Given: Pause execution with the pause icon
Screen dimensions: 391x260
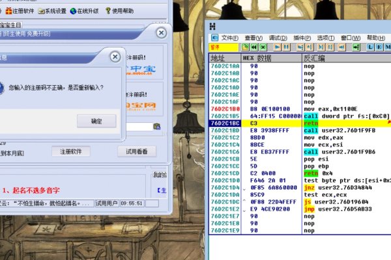Looking at the screenshot, I should (x=286, y=47).
